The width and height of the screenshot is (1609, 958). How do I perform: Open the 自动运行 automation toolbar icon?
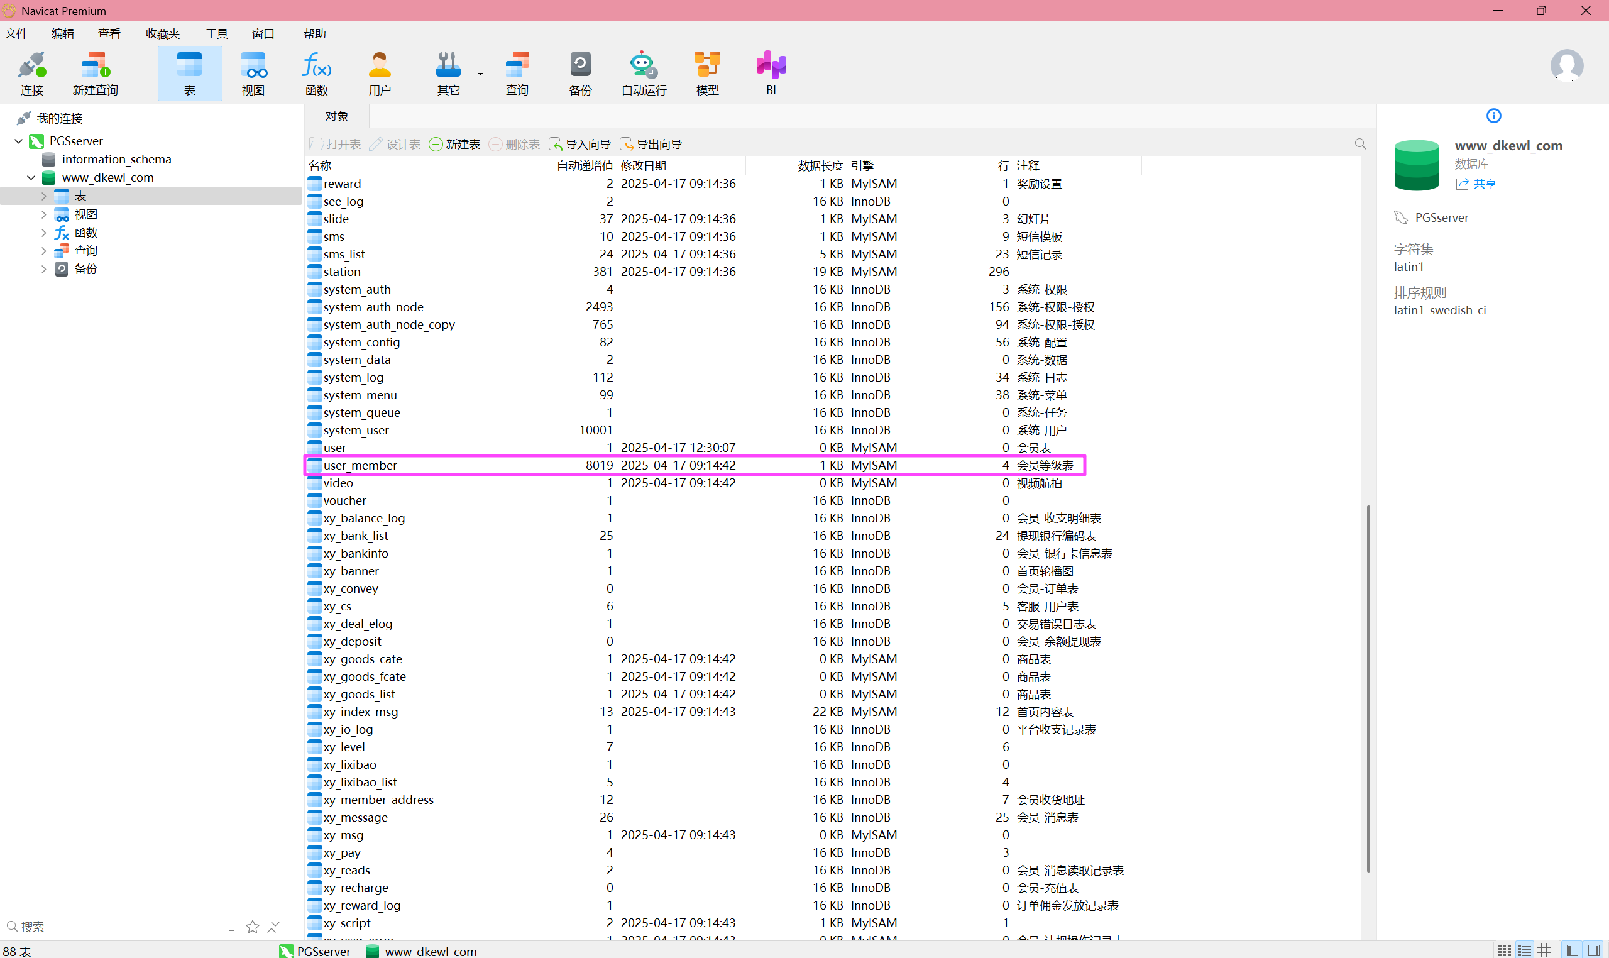pyautogui.click(x=644, y=74)
